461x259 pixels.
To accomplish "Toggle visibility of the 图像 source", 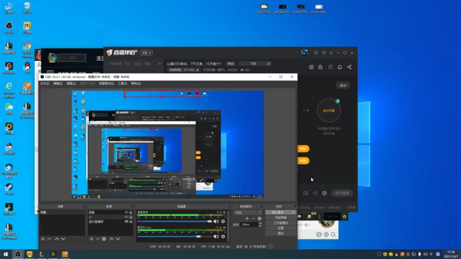I will (126, 212).
